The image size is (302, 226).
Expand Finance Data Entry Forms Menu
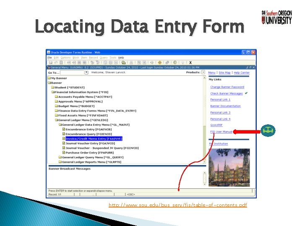coord(57,110)
